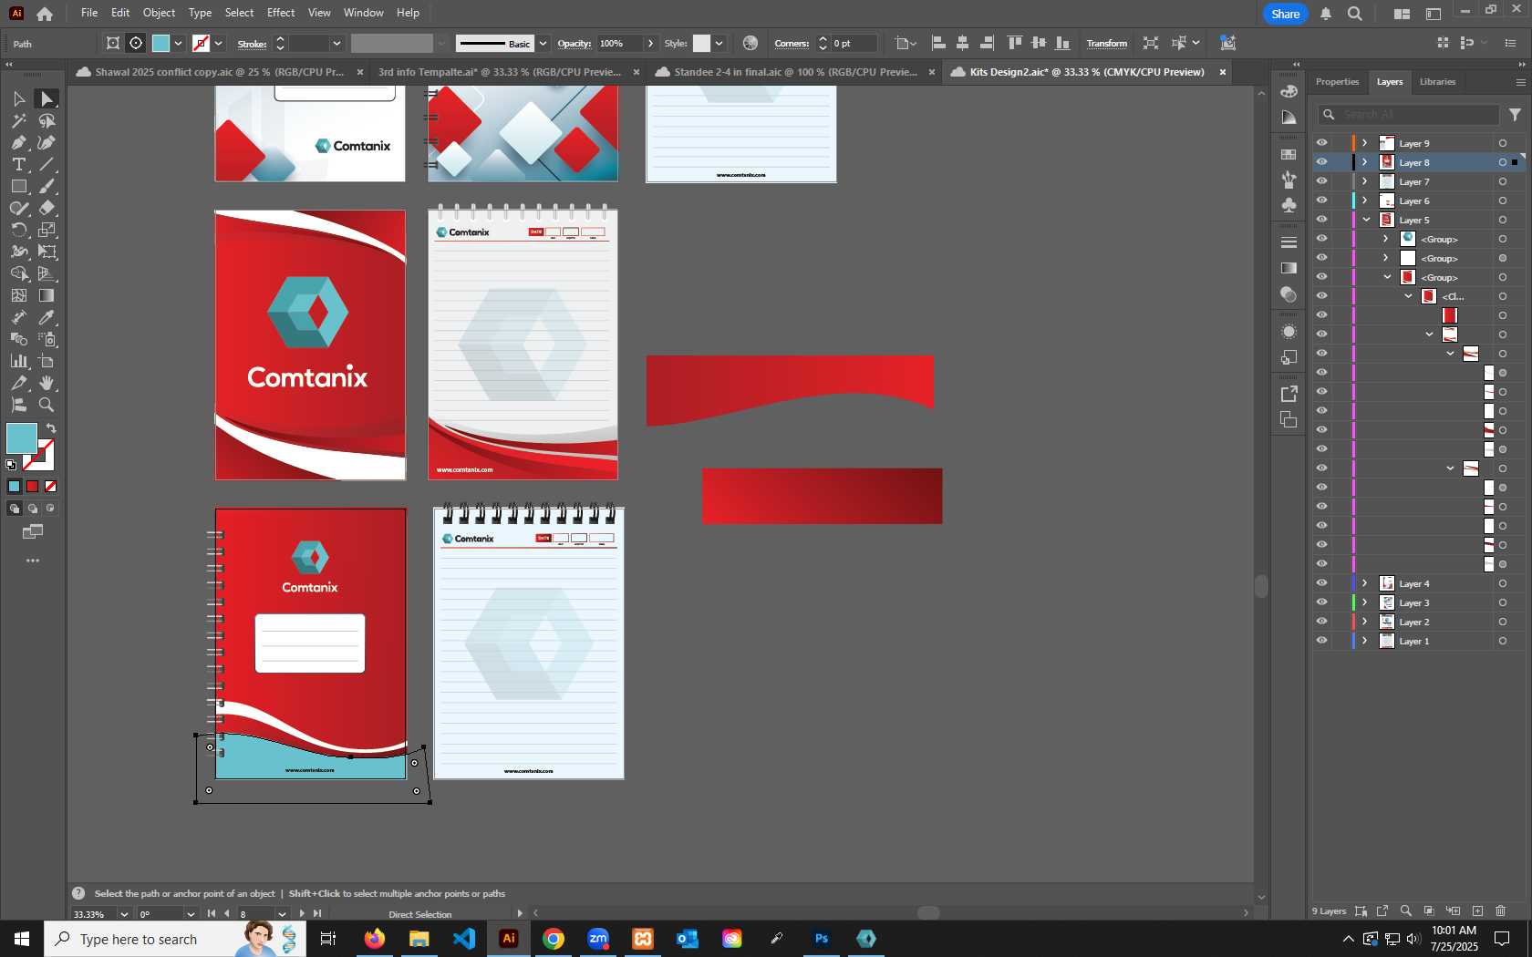This screenshot has height=957, width=1532.
Task: Expand Layer 9 contents
Action: point(1365,143)
